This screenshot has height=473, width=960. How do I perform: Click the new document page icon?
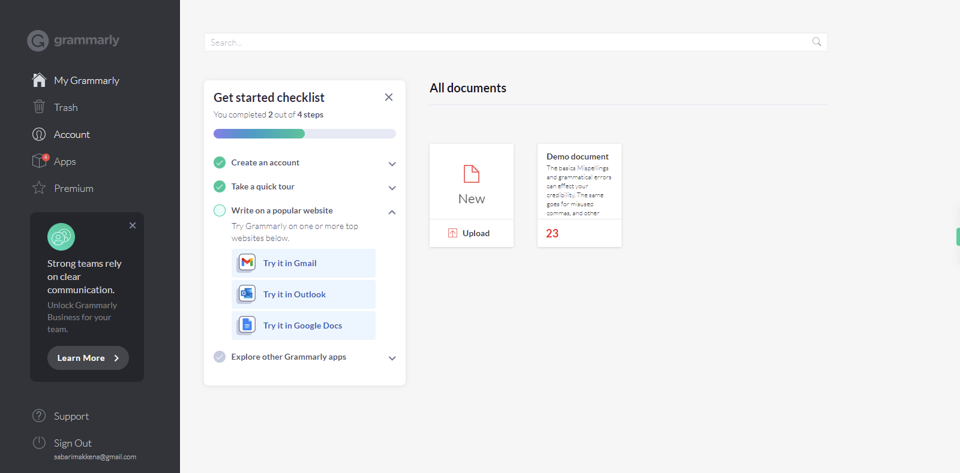[x=472, y=174]
